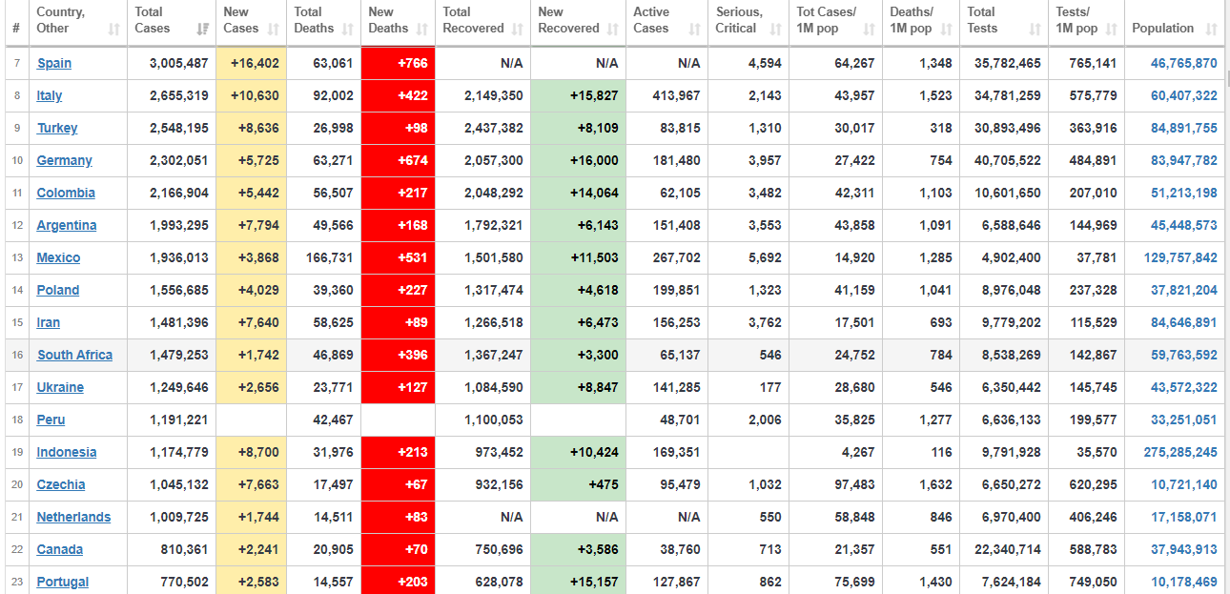The width and height of the screenshot is (1230, 594).
Task: Select Portugal's new deaths cell +203
Action: 398,582
